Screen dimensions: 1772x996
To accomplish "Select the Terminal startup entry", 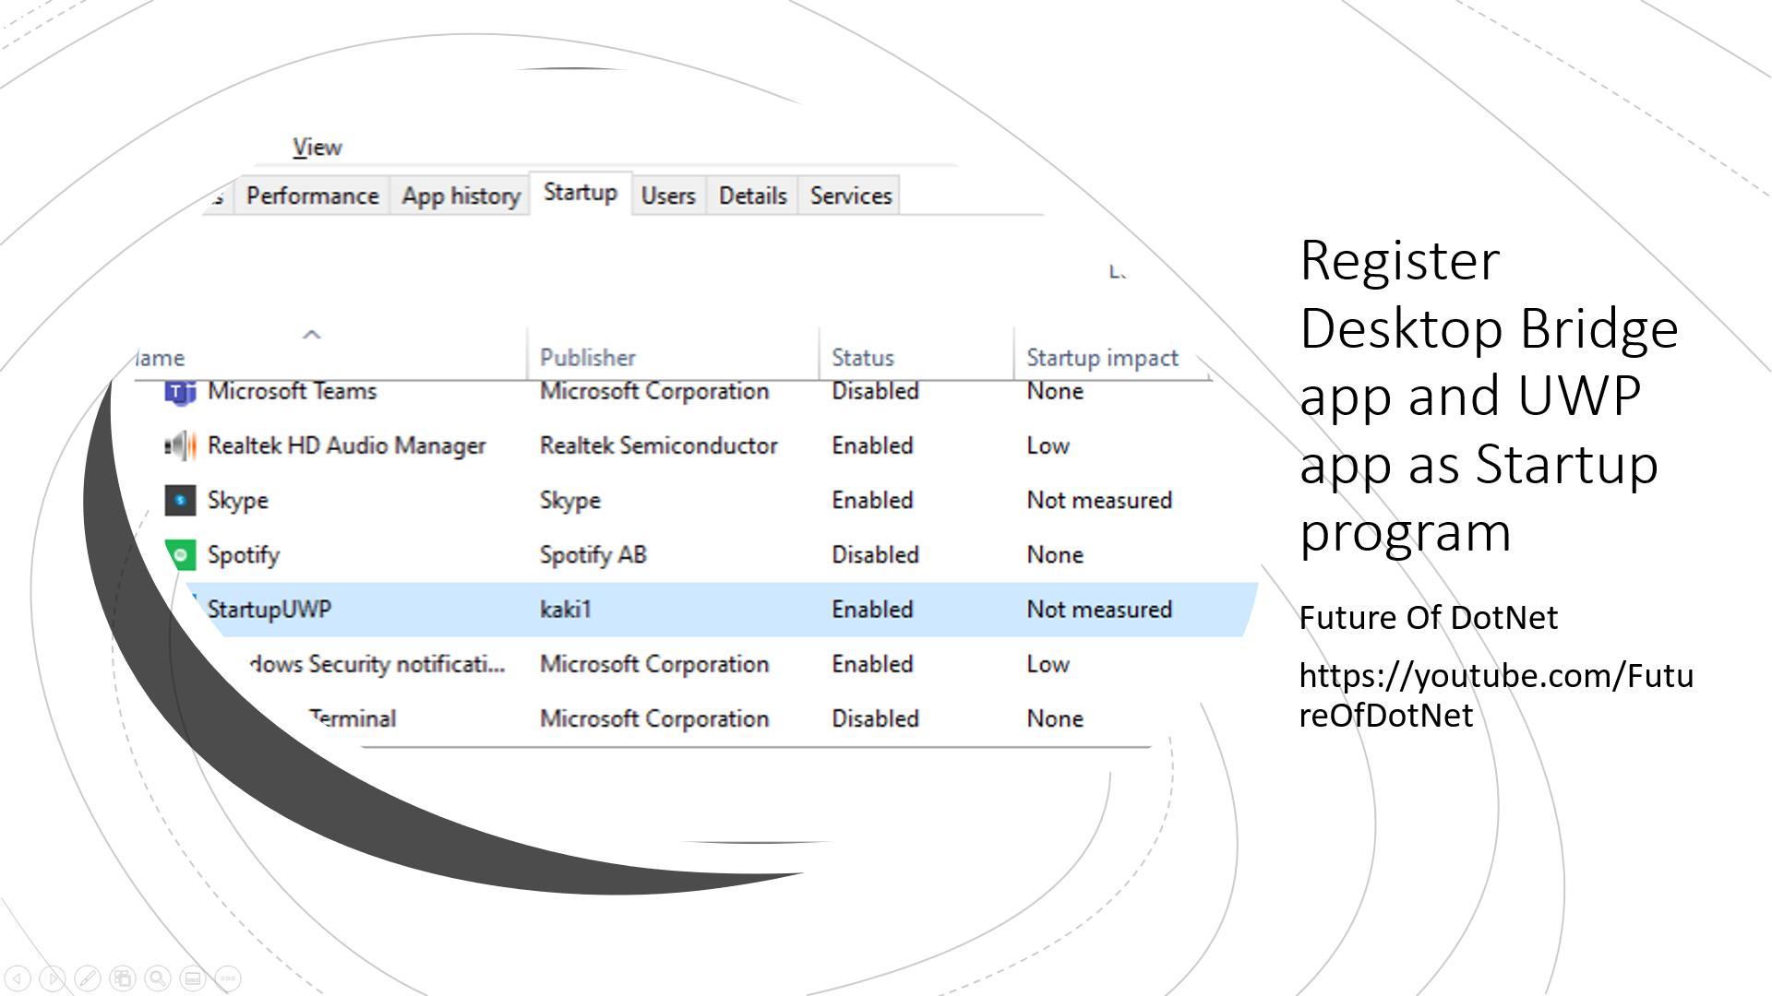I will (353, 718).
